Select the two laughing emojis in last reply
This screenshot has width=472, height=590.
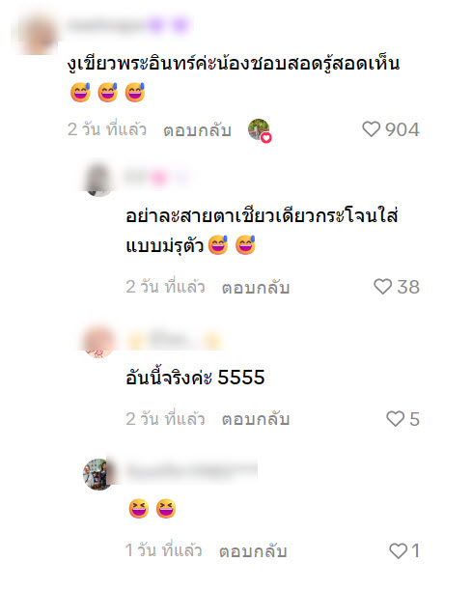coord(153,509)
